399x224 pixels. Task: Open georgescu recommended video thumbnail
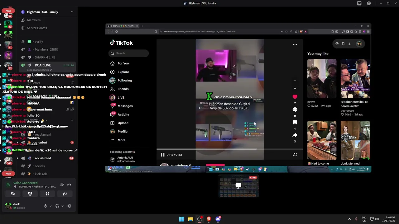click(x=355, y=79)
